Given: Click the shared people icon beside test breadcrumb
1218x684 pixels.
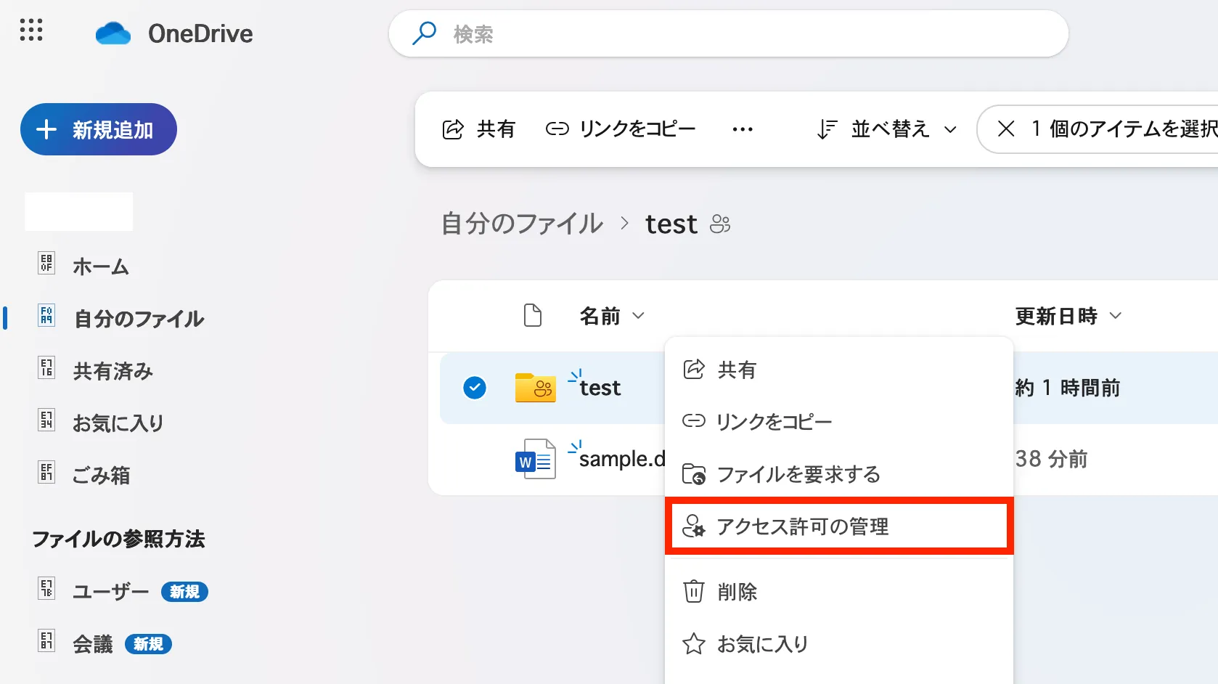Looking at the screenshot, I should click(x=720, y=224).
